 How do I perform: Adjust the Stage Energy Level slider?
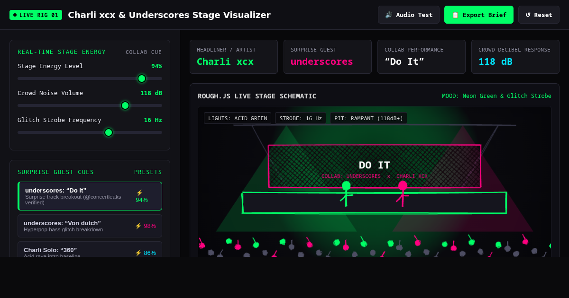pos(90,79)
